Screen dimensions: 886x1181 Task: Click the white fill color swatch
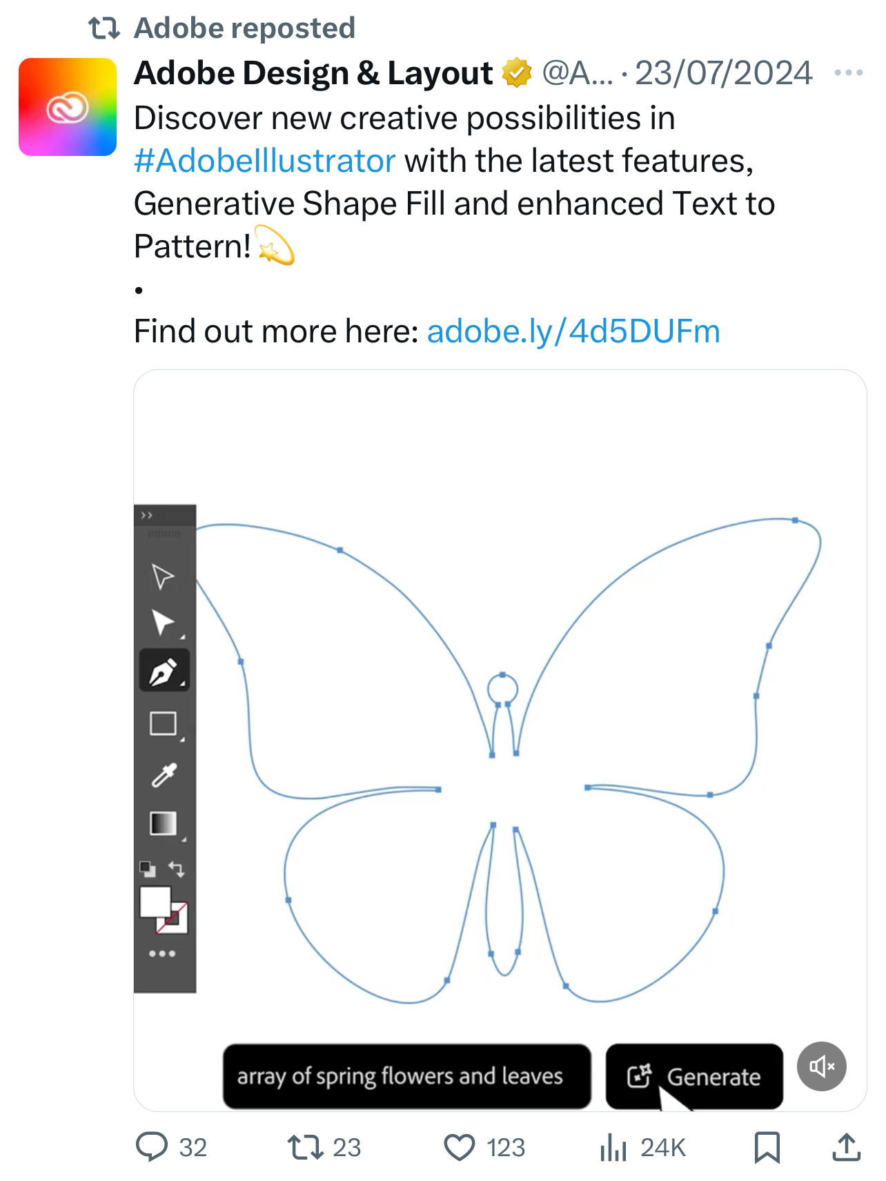155,901
